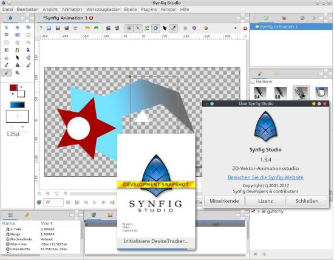Click the Play button in playback controls
Image resolution: width=334 pixels, height=260 pixels.
[95, 202]
